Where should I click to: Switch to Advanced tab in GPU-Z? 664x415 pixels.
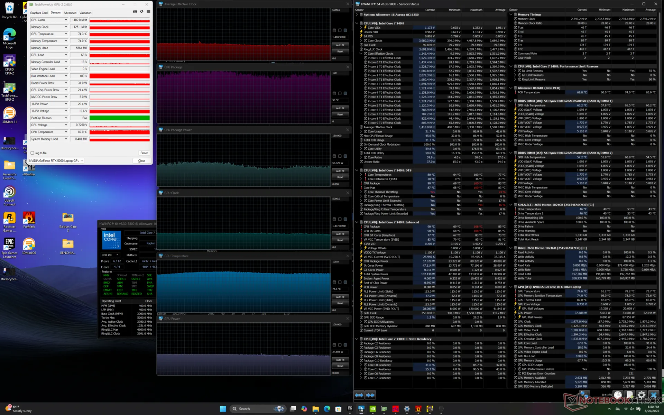pyautogui.click(x=70, y=13)
